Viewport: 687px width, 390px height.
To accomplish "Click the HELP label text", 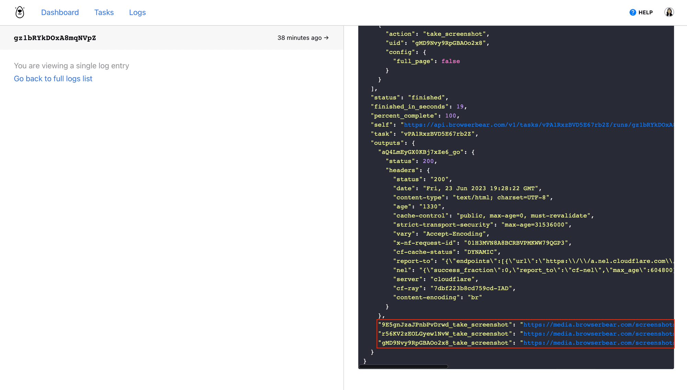I will tap(646, 12).
